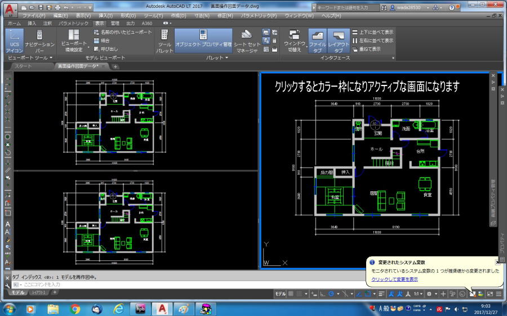Click the workspace gear icon in status bar
507x316 pixels.
pyautogui.click(x=429, y=294)
